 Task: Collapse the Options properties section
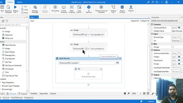click(x=152, y=50)
